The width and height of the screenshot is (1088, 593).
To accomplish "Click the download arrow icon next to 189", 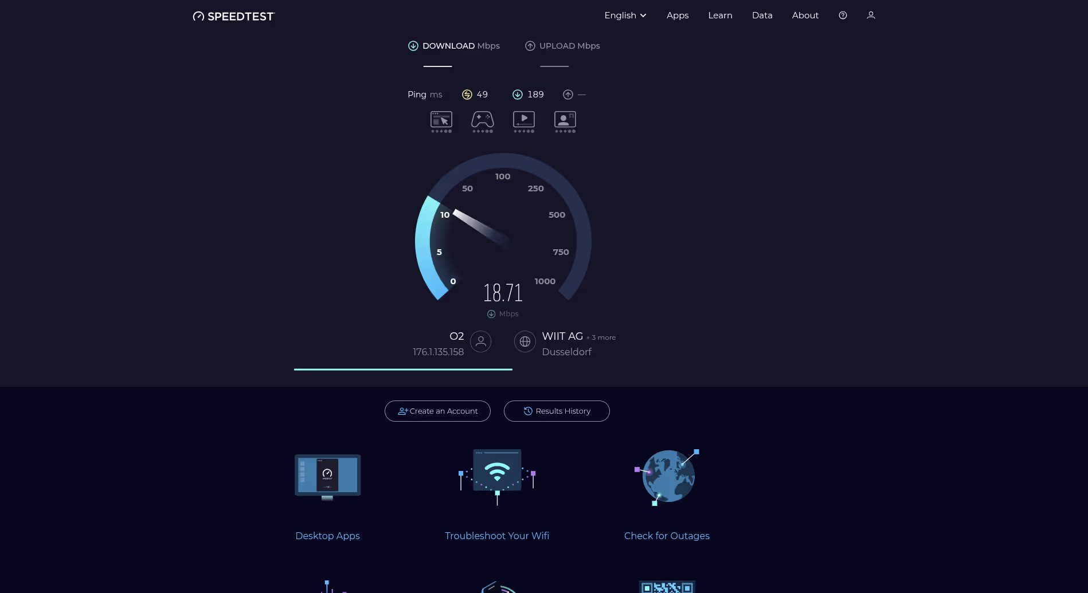I will (518, 94).
